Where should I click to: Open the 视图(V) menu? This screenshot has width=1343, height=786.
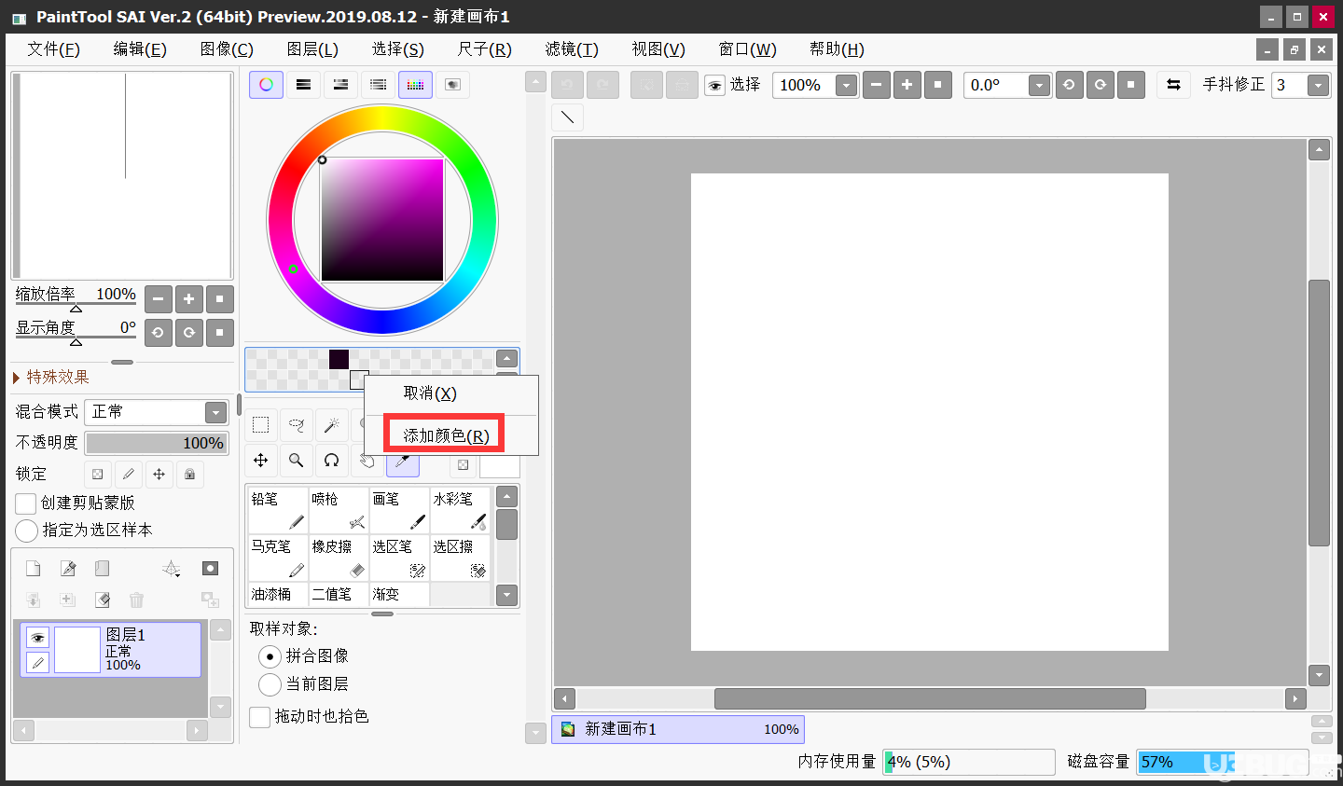click(658, 49)
